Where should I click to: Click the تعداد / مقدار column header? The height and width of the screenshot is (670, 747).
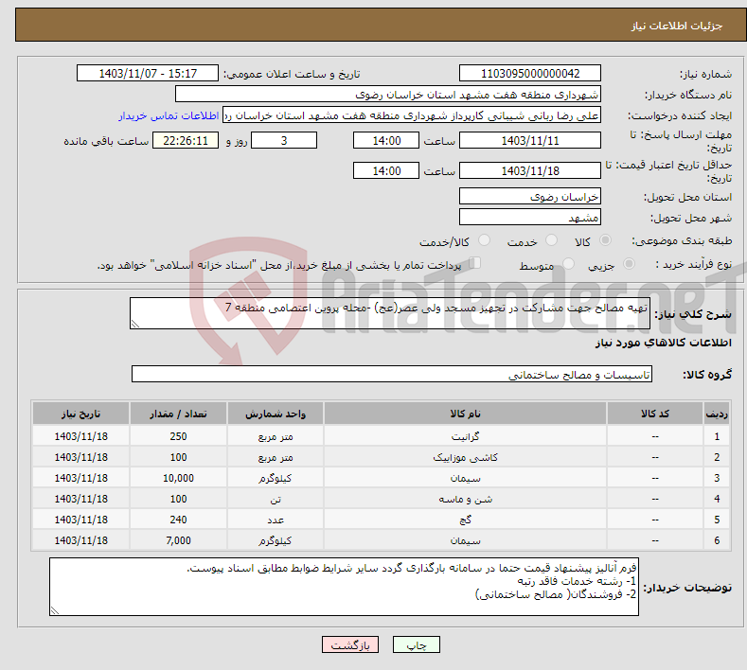click(178, 414)
